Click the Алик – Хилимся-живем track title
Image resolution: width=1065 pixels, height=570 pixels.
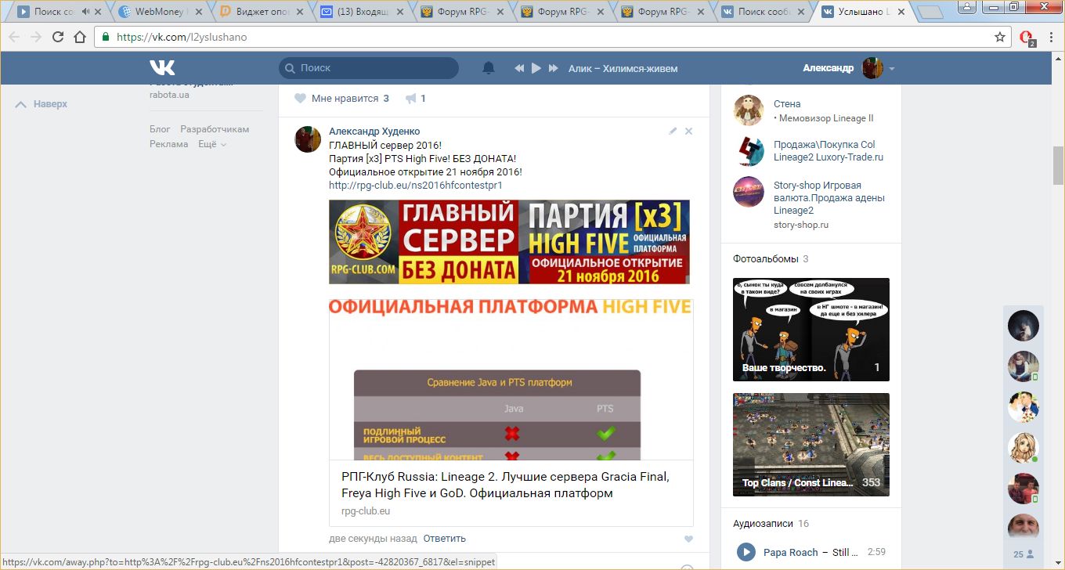click(x=623, y=68)
